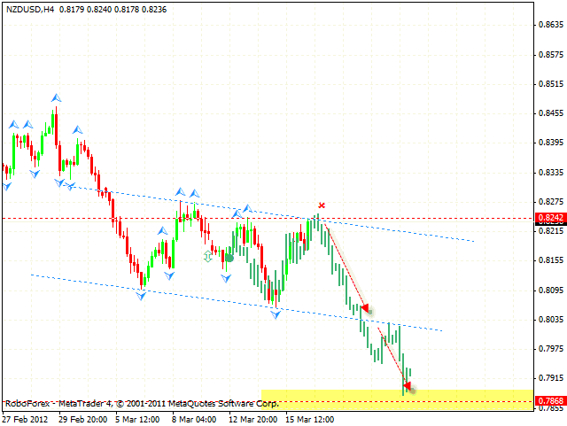
Task: Click the blue fractal arrow below the 12 Mar low
Action: tap(276, 314)
